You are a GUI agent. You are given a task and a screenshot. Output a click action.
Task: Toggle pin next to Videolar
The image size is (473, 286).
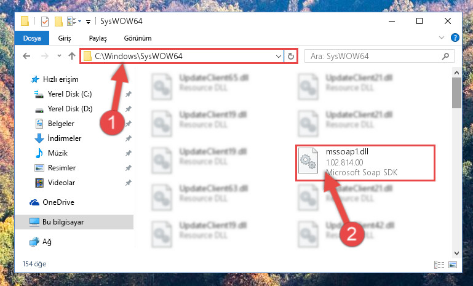click(128, 183)
